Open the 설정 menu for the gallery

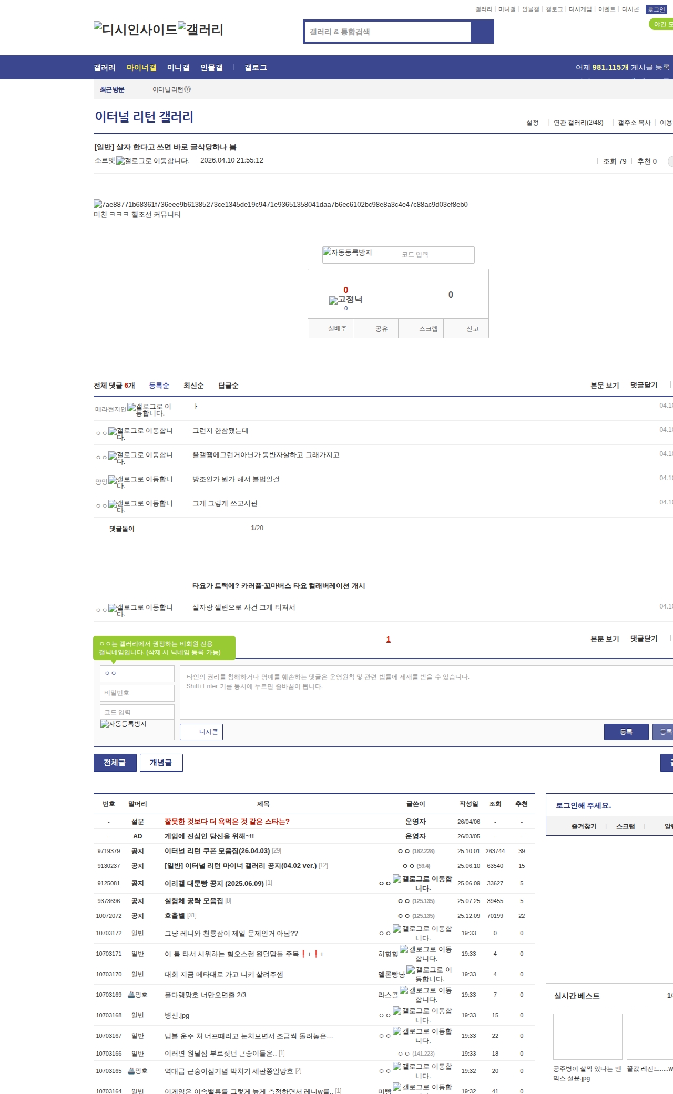[532, 123]
